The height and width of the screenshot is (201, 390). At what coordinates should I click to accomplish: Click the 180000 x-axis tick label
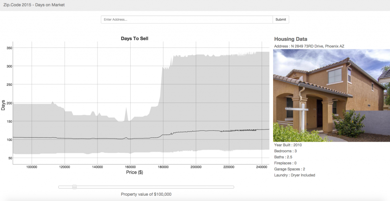pos(163,167)
